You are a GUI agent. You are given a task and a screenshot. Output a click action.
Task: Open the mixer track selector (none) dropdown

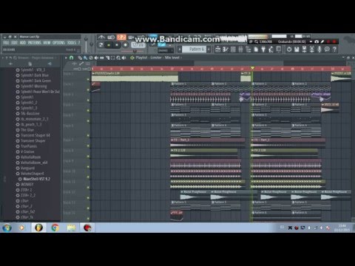coord(166,50)
